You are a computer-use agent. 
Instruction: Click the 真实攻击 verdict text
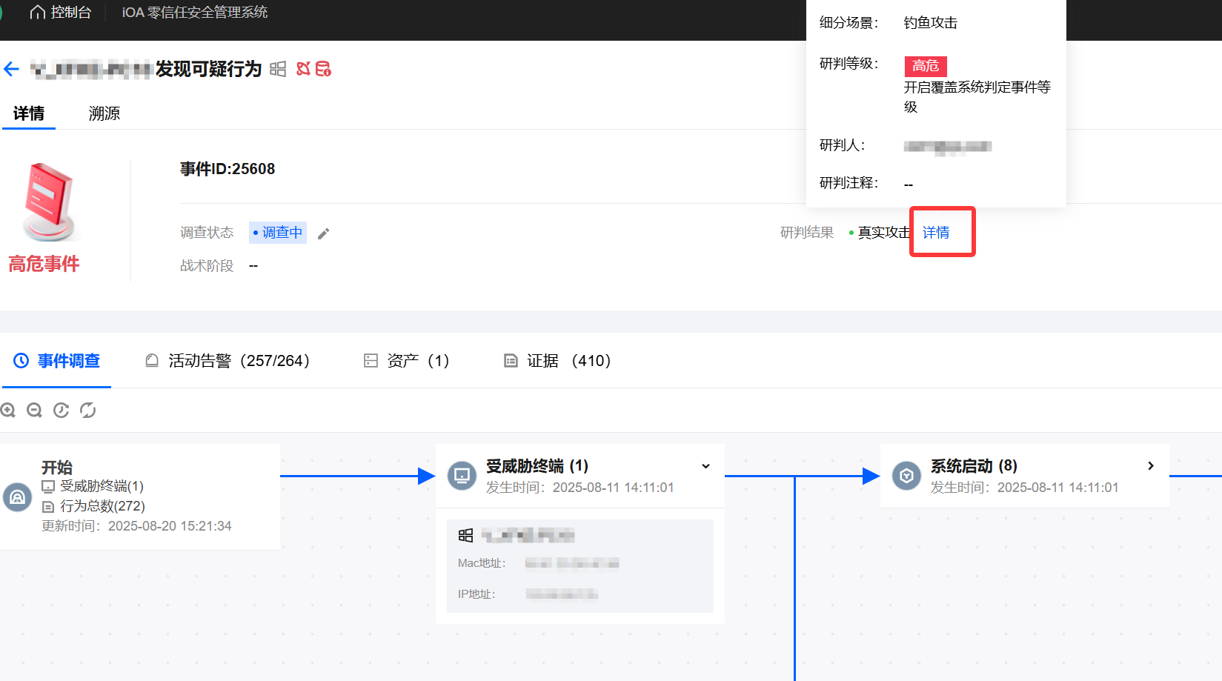tap(883, 233)
